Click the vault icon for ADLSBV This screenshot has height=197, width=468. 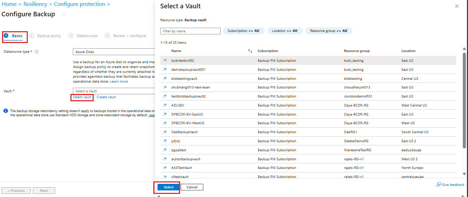click(165, 105)
